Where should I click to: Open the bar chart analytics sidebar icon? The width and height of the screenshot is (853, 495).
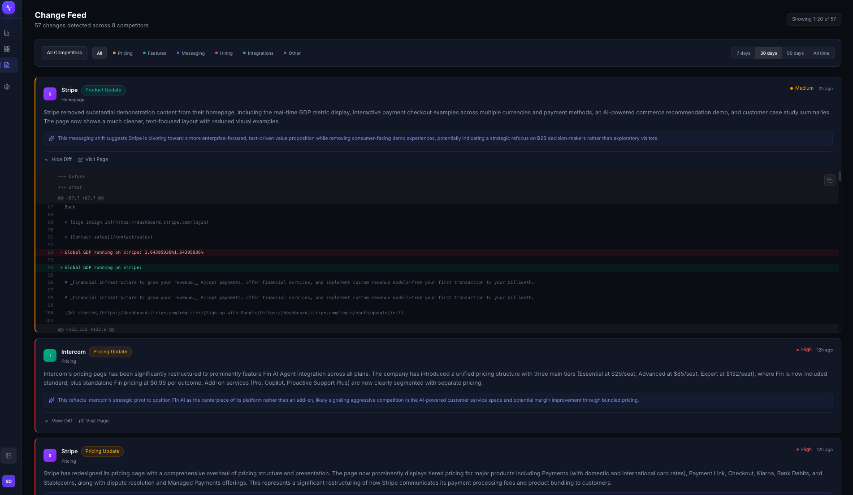coord(7,33)
